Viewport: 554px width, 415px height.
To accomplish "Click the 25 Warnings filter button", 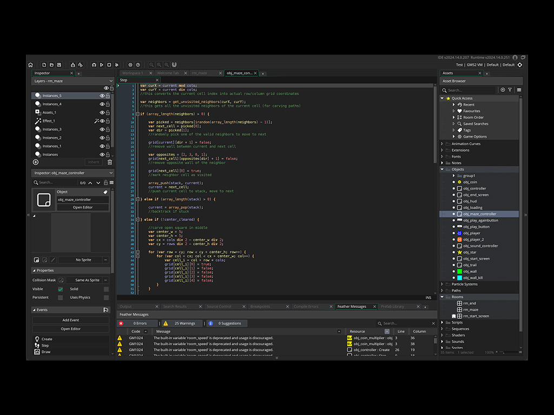I will point(181,323).
